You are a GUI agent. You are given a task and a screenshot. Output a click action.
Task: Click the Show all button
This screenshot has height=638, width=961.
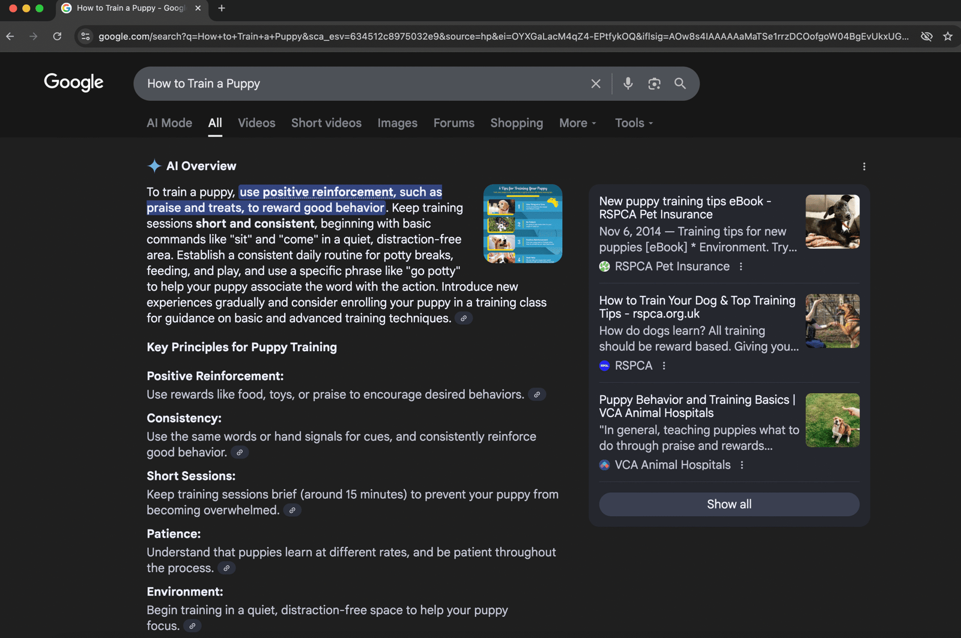coord(729,504)
